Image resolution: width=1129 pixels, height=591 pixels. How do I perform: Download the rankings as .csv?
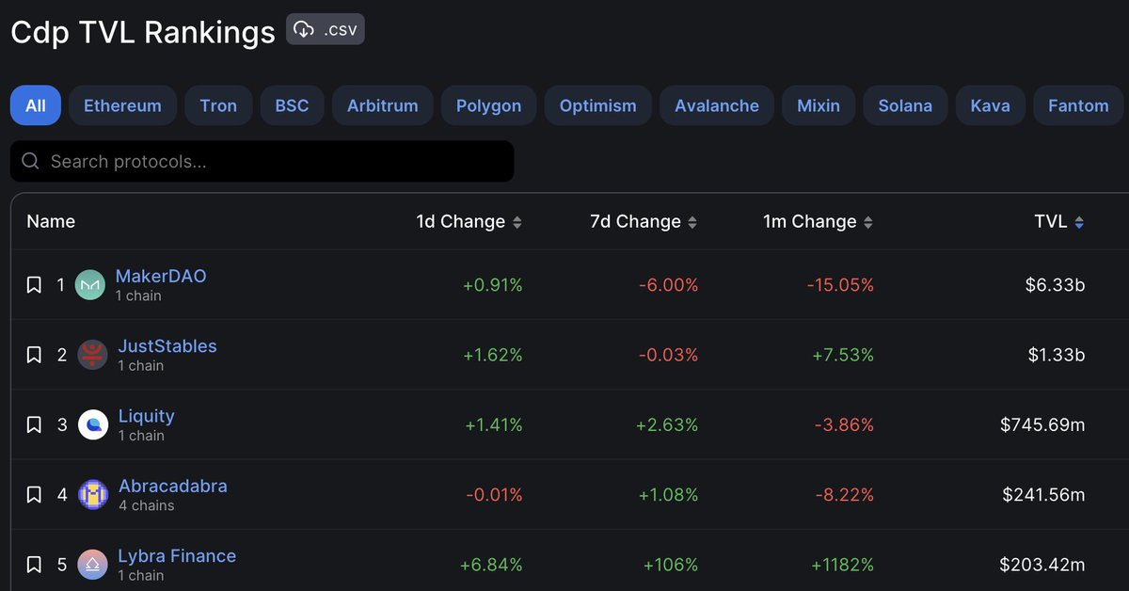326,28
